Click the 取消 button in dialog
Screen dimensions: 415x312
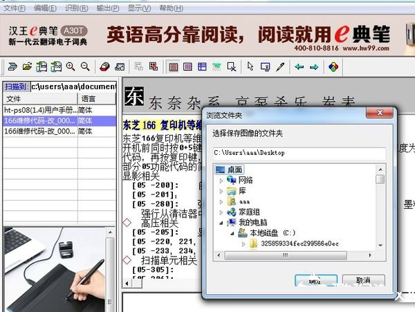pyautogui.click(x=363, y=280)
